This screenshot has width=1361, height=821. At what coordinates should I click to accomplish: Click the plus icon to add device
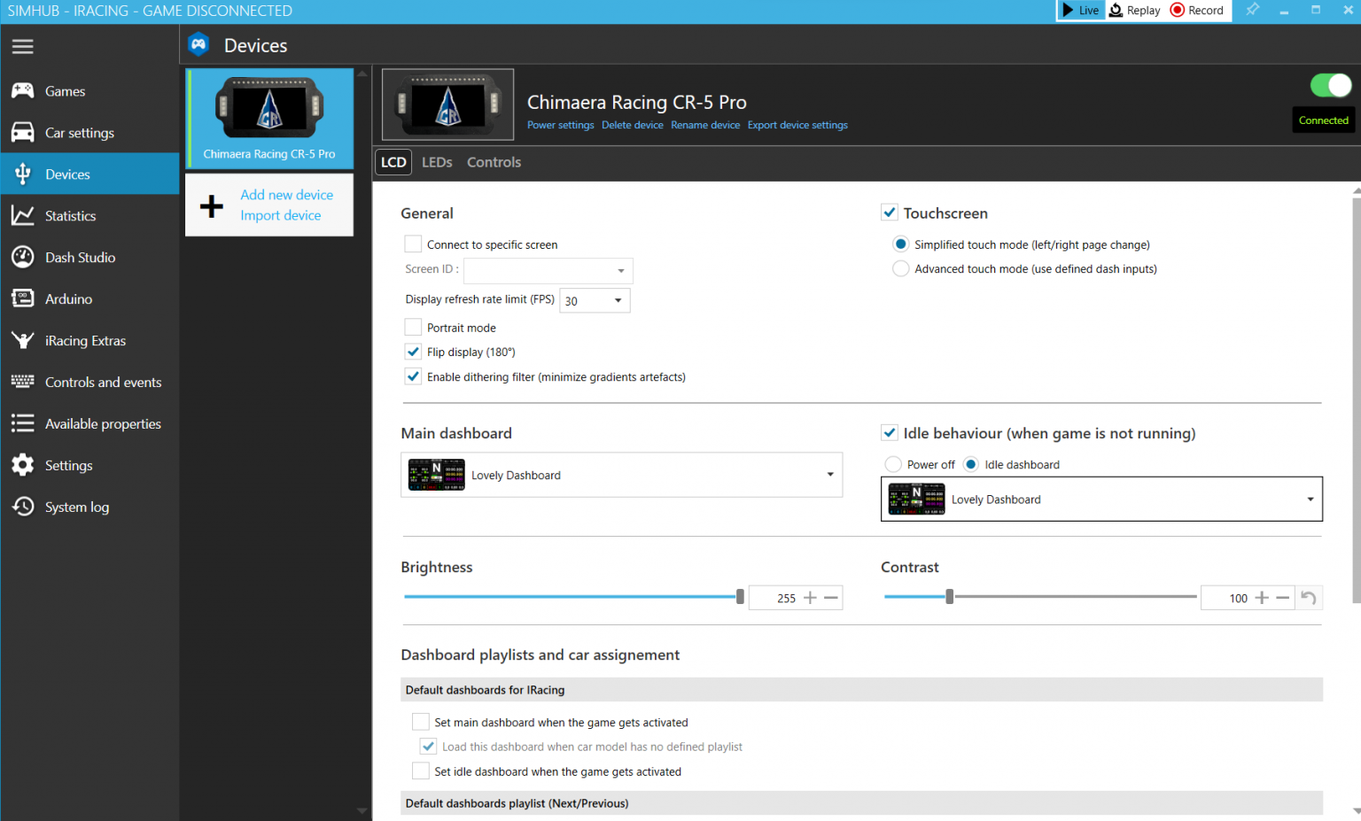212,205
